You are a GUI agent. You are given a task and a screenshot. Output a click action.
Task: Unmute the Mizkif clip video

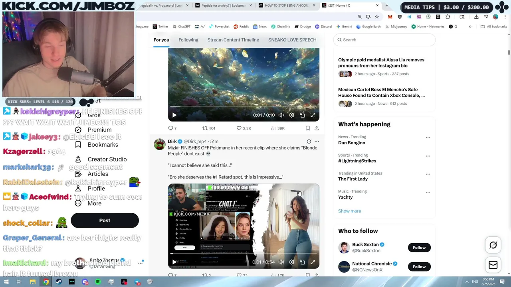click(281, 262)
